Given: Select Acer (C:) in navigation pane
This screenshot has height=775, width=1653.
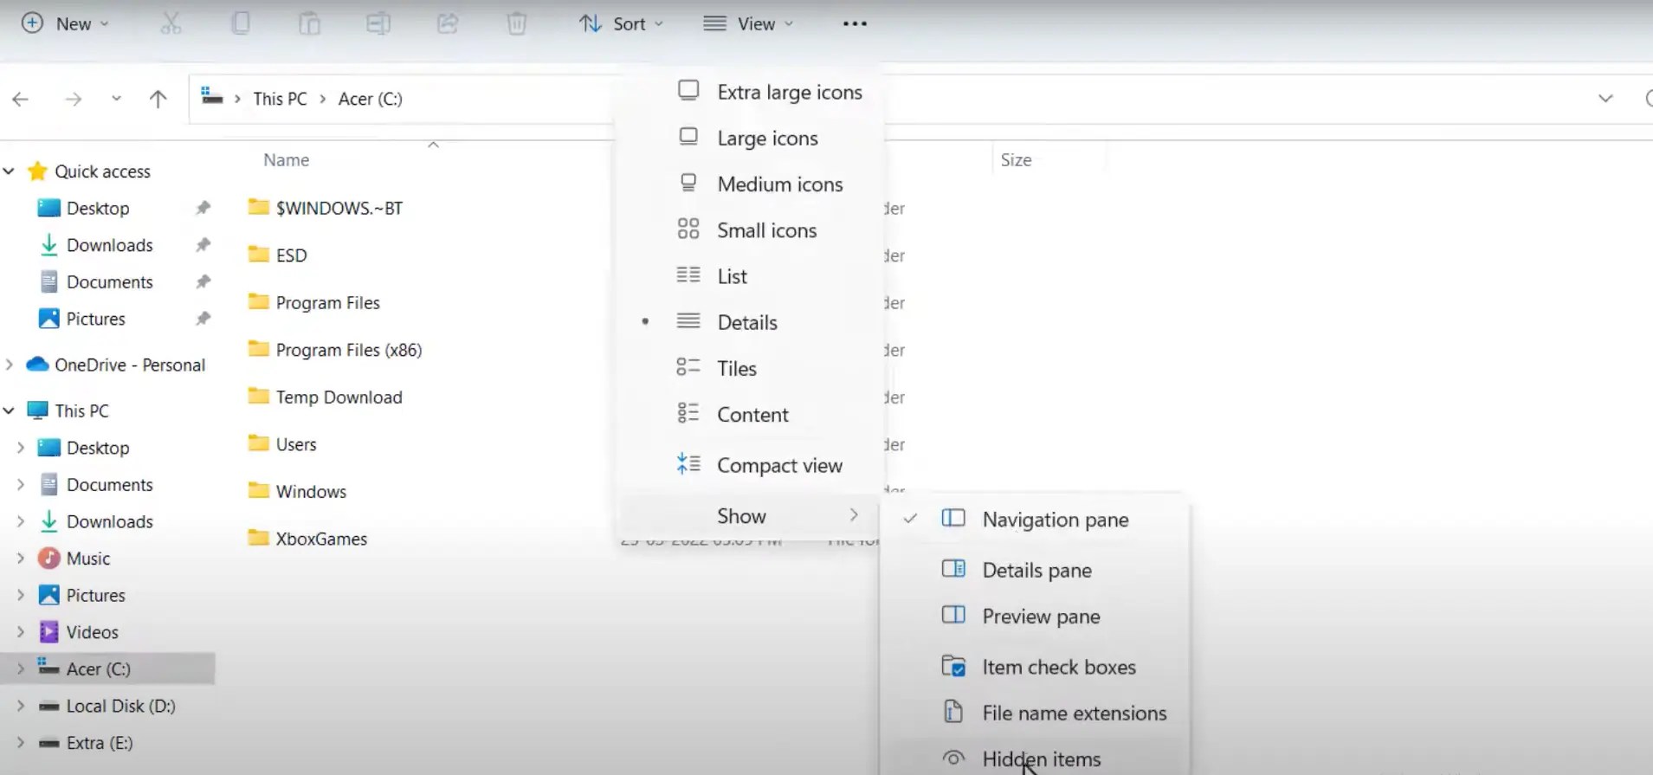Looking at the screenshot, I should point(107,668).
